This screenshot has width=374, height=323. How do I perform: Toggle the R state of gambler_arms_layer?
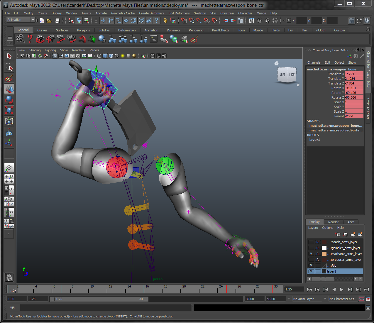point(317,248)
